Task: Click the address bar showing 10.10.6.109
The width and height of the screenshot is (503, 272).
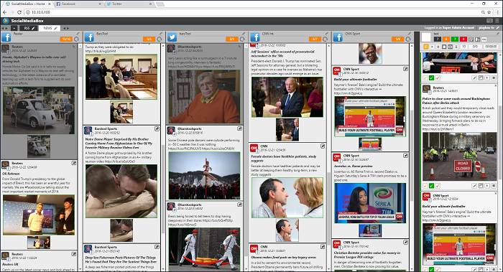Action: pyautogui.click(x=254, y=12)
